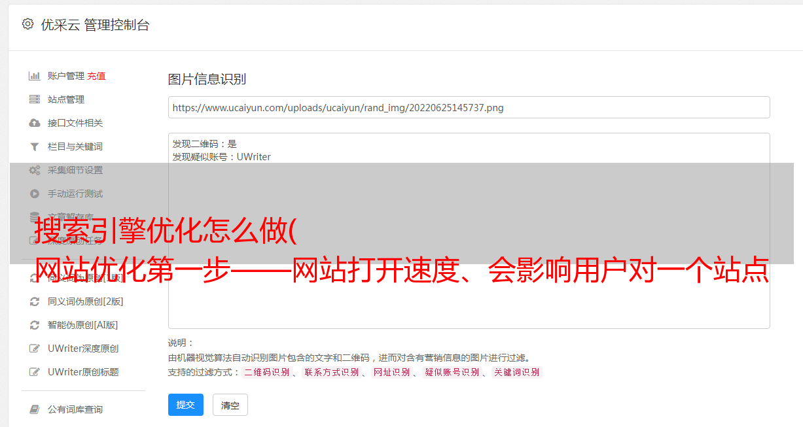Click the edit icon for UWriter深度原创
The image size is (803, 427).
coord(35,349)
